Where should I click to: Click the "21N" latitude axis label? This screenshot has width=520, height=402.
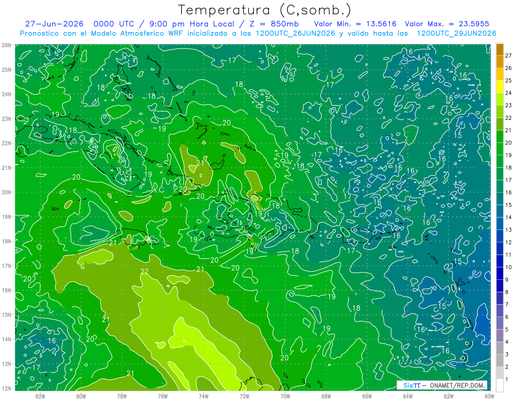(x=6, y=168)
